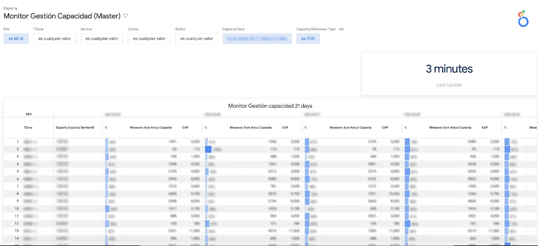The image size is (538, 246).
Task: Open the Capacity Date filter
Action: coord(257,39)
